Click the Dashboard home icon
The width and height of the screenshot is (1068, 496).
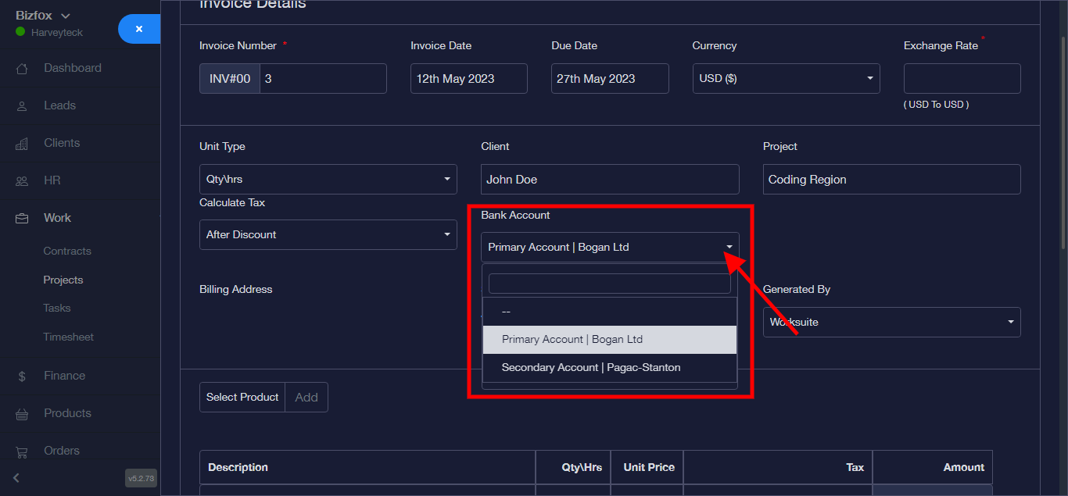click(x=22, y=69)
